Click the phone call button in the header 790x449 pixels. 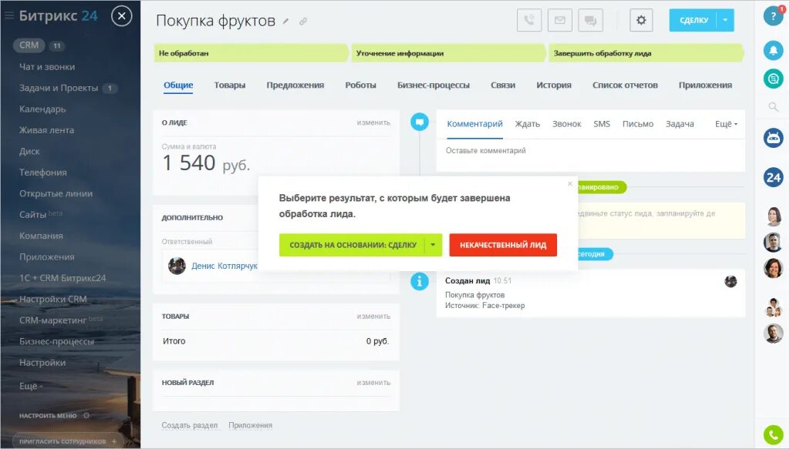[x=529, y=21]
